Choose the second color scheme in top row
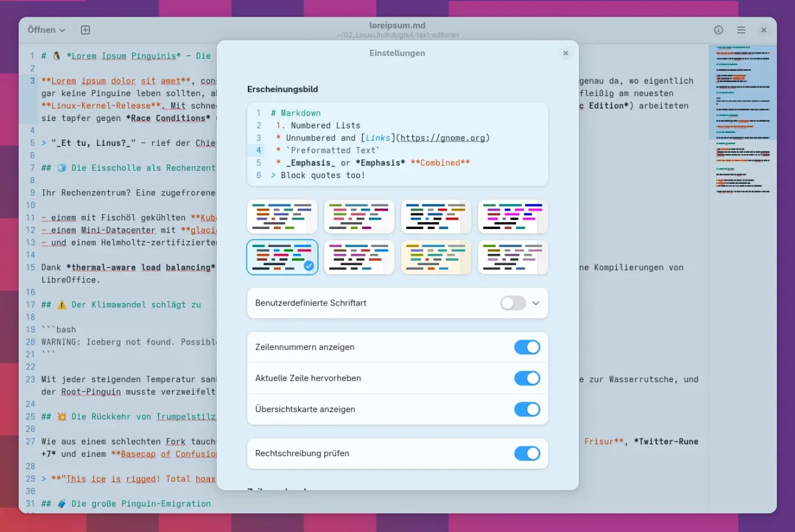The height and width of the screenshot is (532, 795). pyautogui.click(x=359, y=216)
